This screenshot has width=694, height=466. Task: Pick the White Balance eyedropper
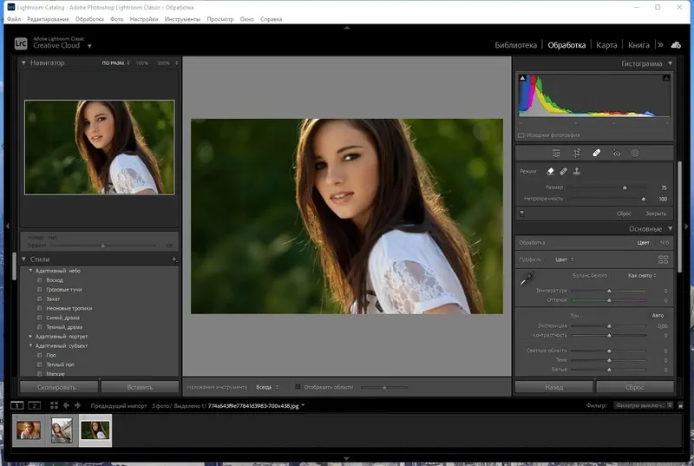526,279
